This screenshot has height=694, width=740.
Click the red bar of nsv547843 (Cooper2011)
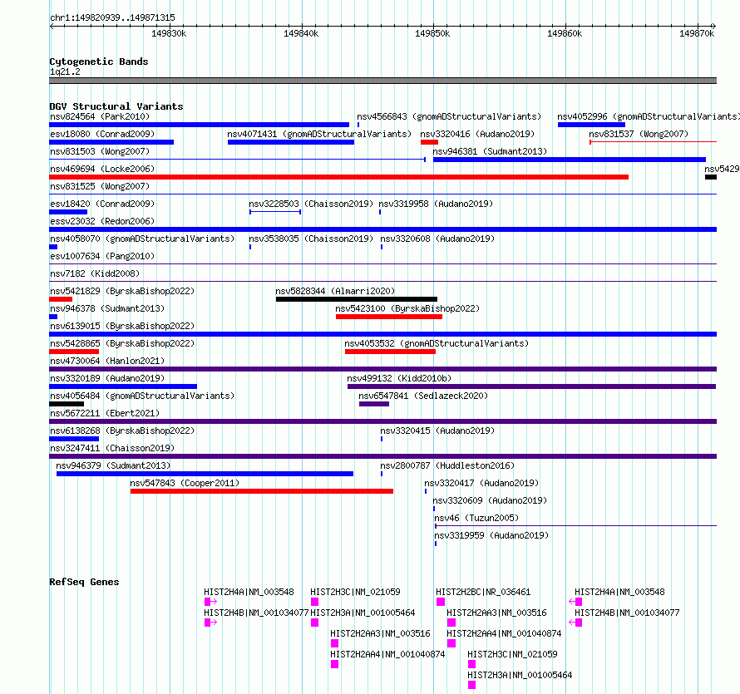(x=262, y=491)
